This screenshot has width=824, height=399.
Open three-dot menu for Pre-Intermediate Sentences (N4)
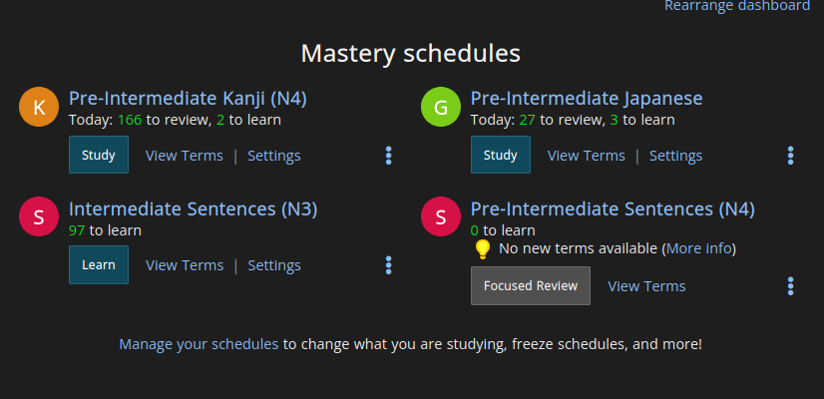[x=790, y=286]
